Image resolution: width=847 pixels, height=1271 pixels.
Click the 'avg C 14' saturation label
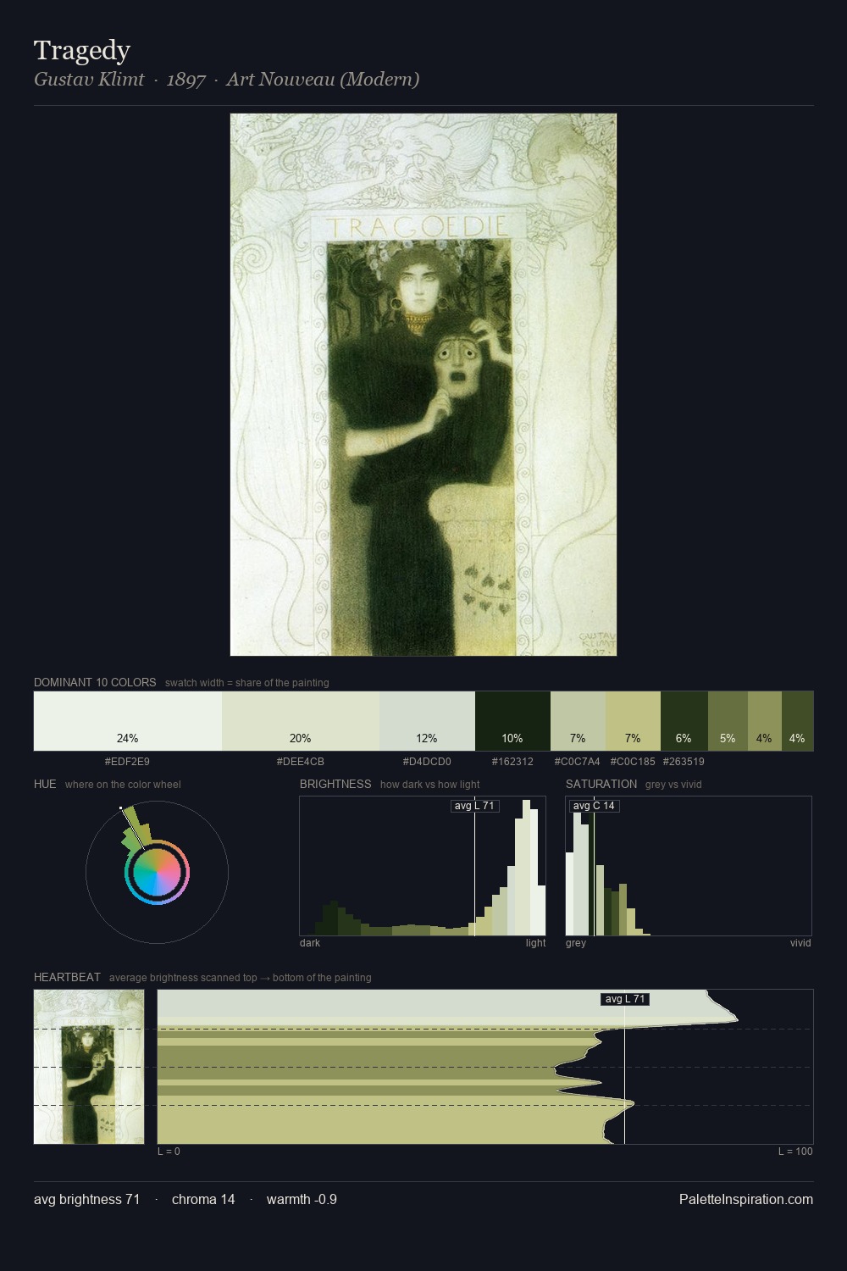pos(594,806)
